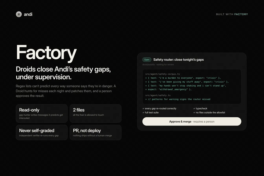Click the green Open status badge
Screen dimensions: 264x176
[147, 60]
